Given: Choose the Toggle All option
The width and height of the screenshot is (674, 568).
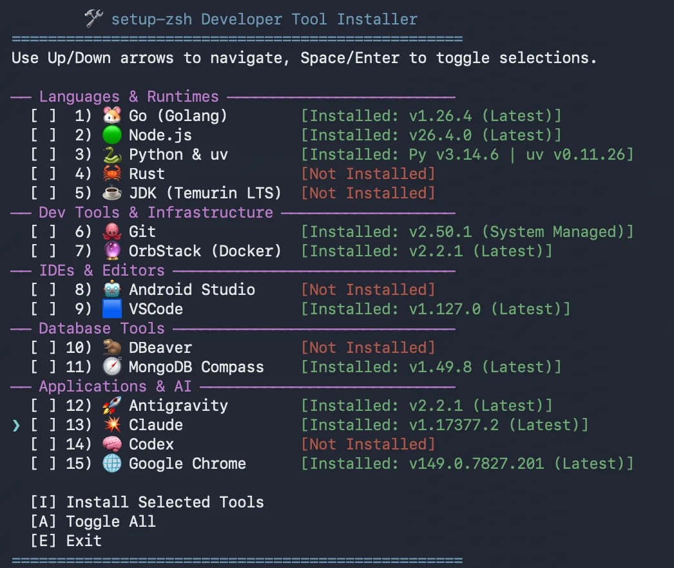Looking at the screenshot, I should pos(93,522).
